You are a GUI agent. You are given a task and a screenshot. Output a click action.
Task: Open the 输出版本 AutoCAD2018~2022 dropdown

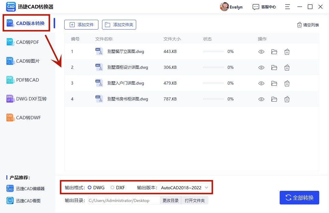tap(185, 187)
